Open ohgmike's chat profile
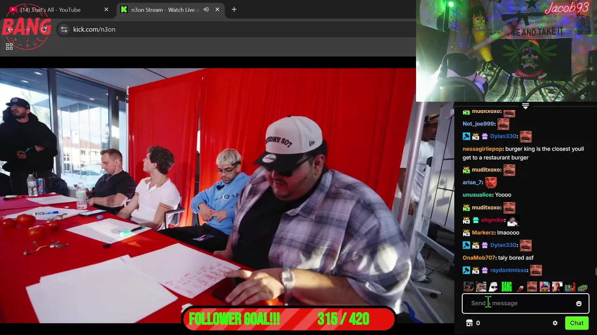The height and width of the screenshot is (335, 597). pyautogui.click(x=493, y=220)
